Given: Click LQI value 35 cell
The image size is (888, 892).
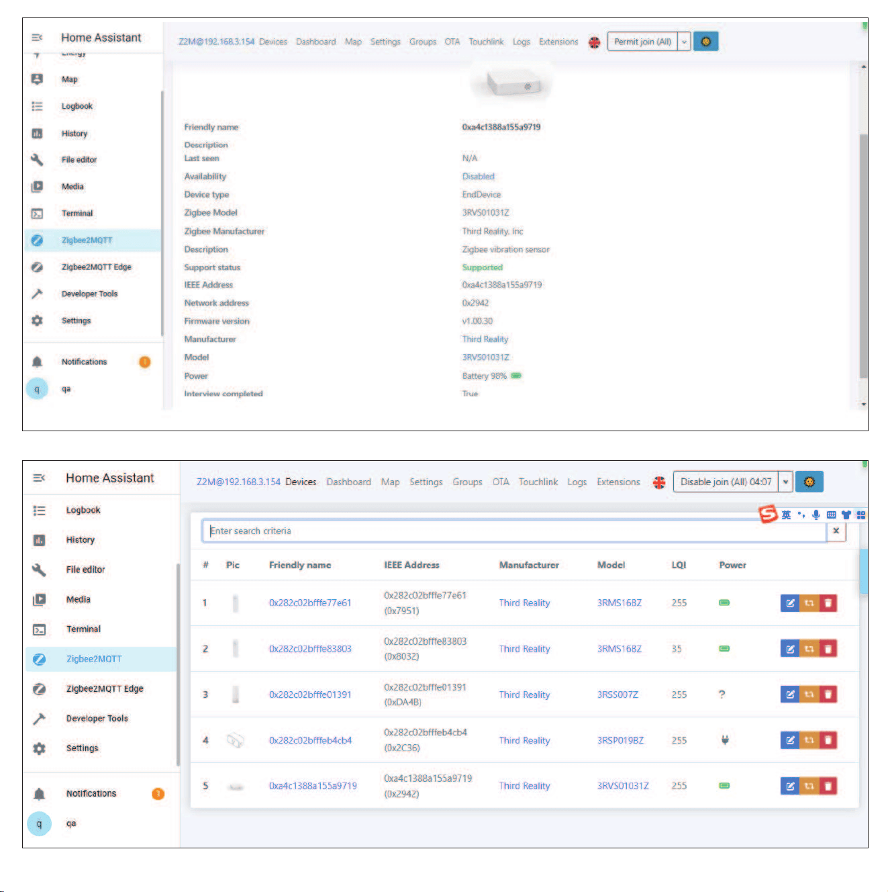Looking at the screenshot, I should [677, 649].
